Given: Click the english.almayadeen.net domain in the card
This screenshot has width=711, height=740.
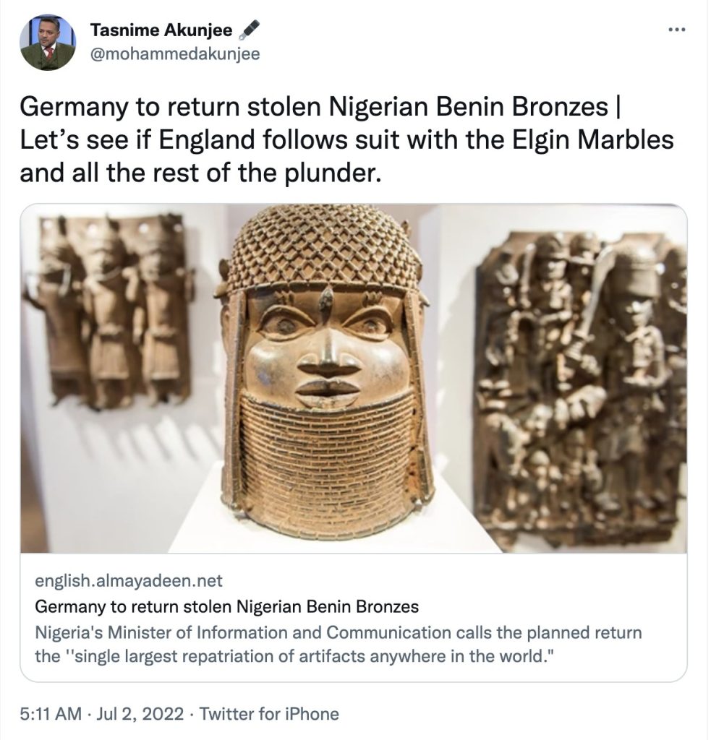Looking at the screenshot, I should pyautogui.click(x=129, y=580).
